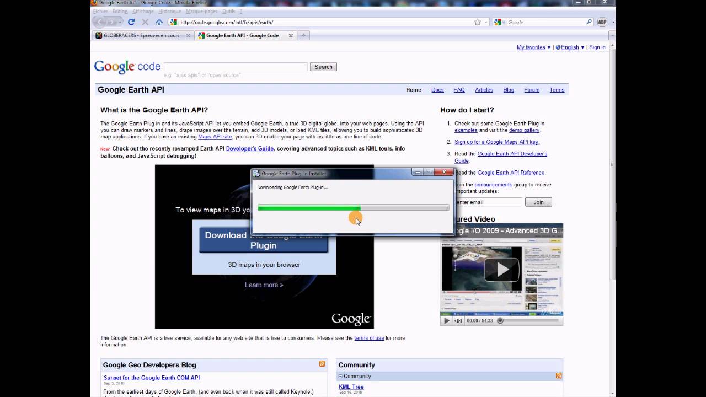Viewport: 706px width, 397px height.
Task: Open Sign up for a Google Maps API key
Action: point(497,142)
